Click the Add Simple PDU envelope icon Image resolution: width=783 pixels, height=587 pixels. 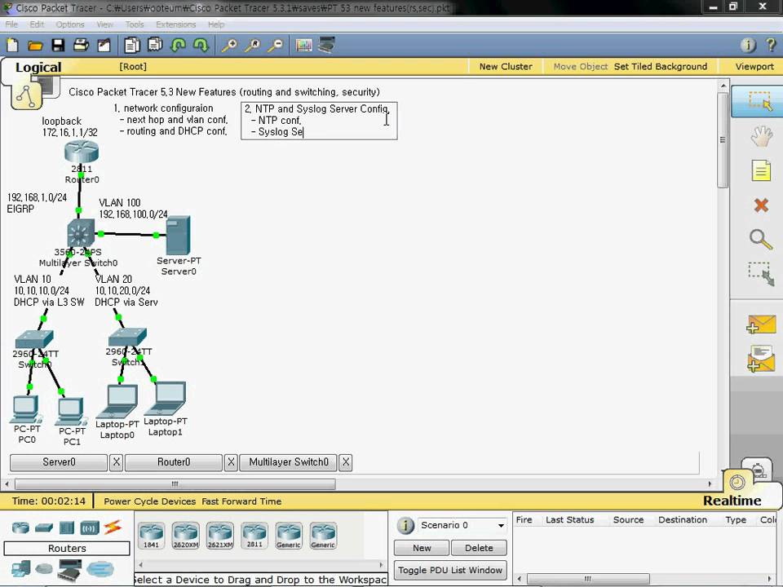761,324
